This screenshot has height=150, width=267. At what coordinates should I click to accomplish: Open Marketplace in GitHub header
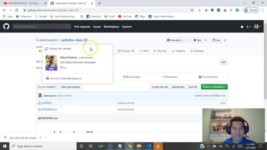click(x=111, y=27)
